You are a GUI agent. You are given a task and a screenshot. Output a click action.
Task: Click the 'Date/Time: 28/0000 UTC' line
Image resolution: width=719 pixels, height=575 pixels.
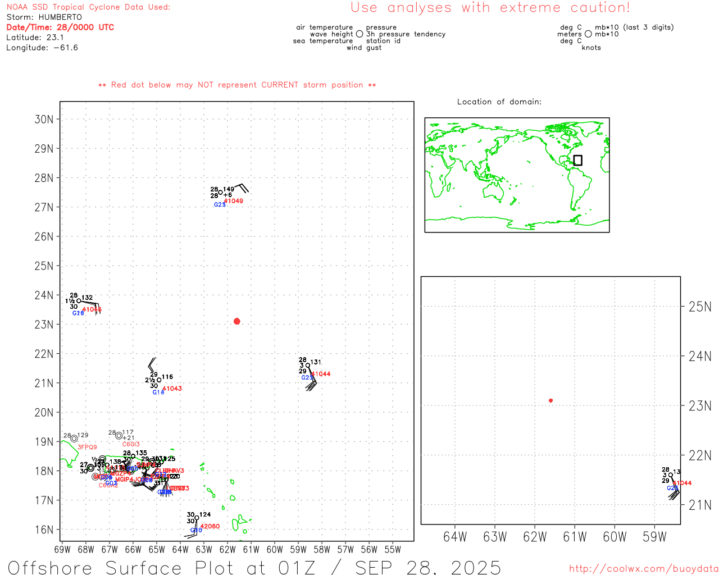tap(60, 28)
